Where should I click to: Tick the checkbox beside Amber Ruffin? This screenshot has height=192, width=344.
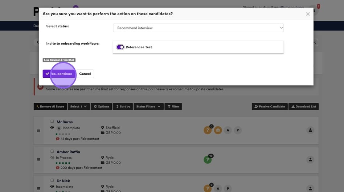click(52, 151)
